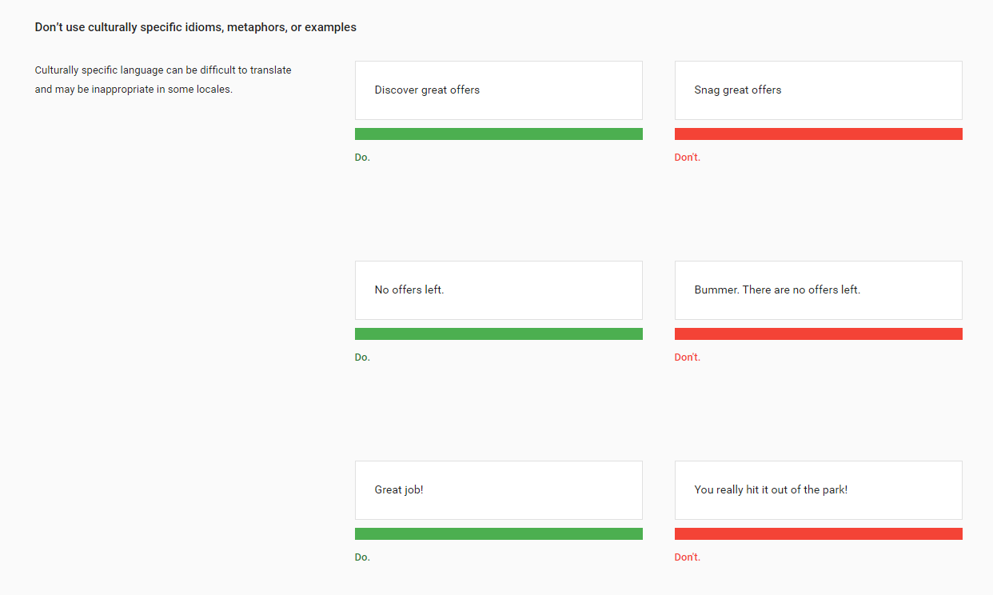Image resolution: width=993 pixels, height=595 pixels.
Task: Click 'Do.' label below 'Discover great offers'
Action: 362,158
